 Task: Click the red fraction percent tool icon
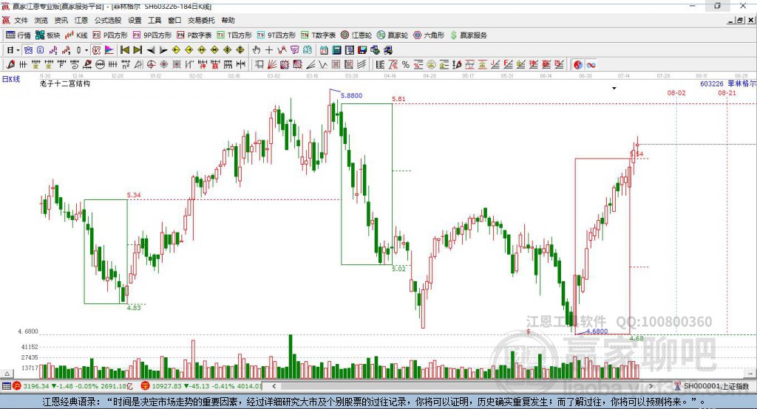[393, 65]
